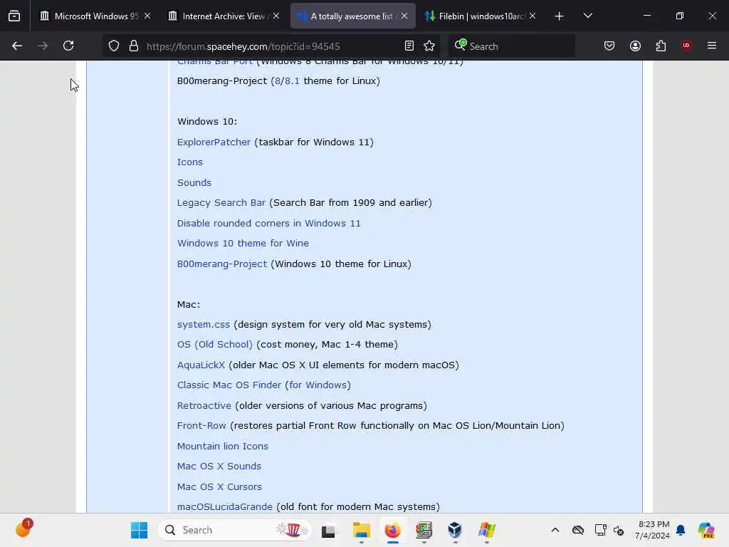The height and width of the screenshot is (547, 729).
Task: Open the Firefox application menu
Action: click(x=712, y=46)
